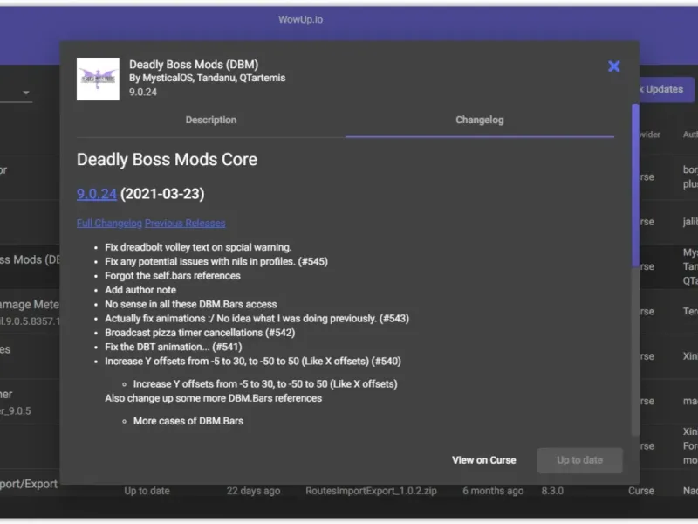Expand the dropdown arrow in background window

[26, 93]
